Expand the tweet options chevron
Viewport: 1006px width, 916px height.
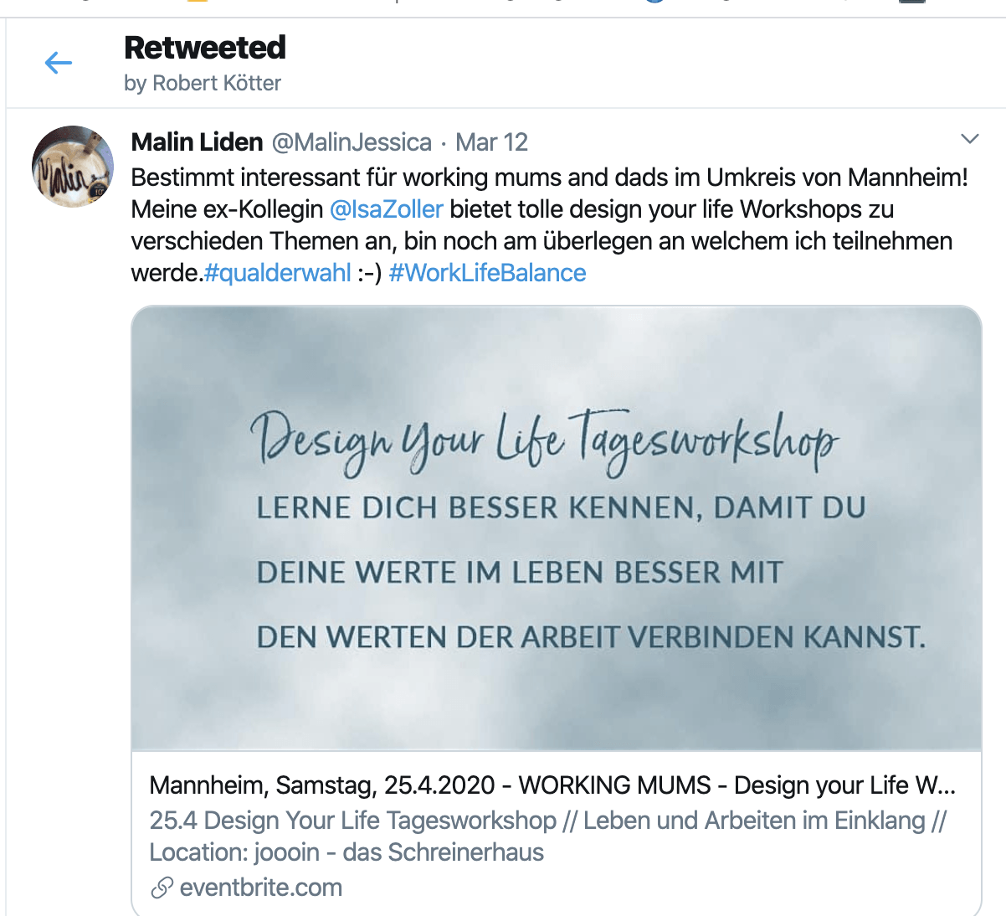coord(970,139)
